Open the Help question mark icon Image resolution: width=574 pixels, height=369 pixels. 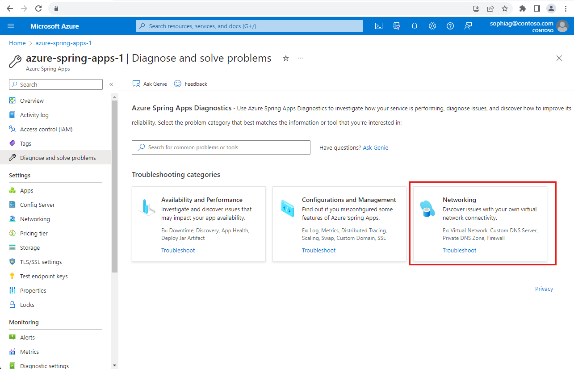point(450,26)
